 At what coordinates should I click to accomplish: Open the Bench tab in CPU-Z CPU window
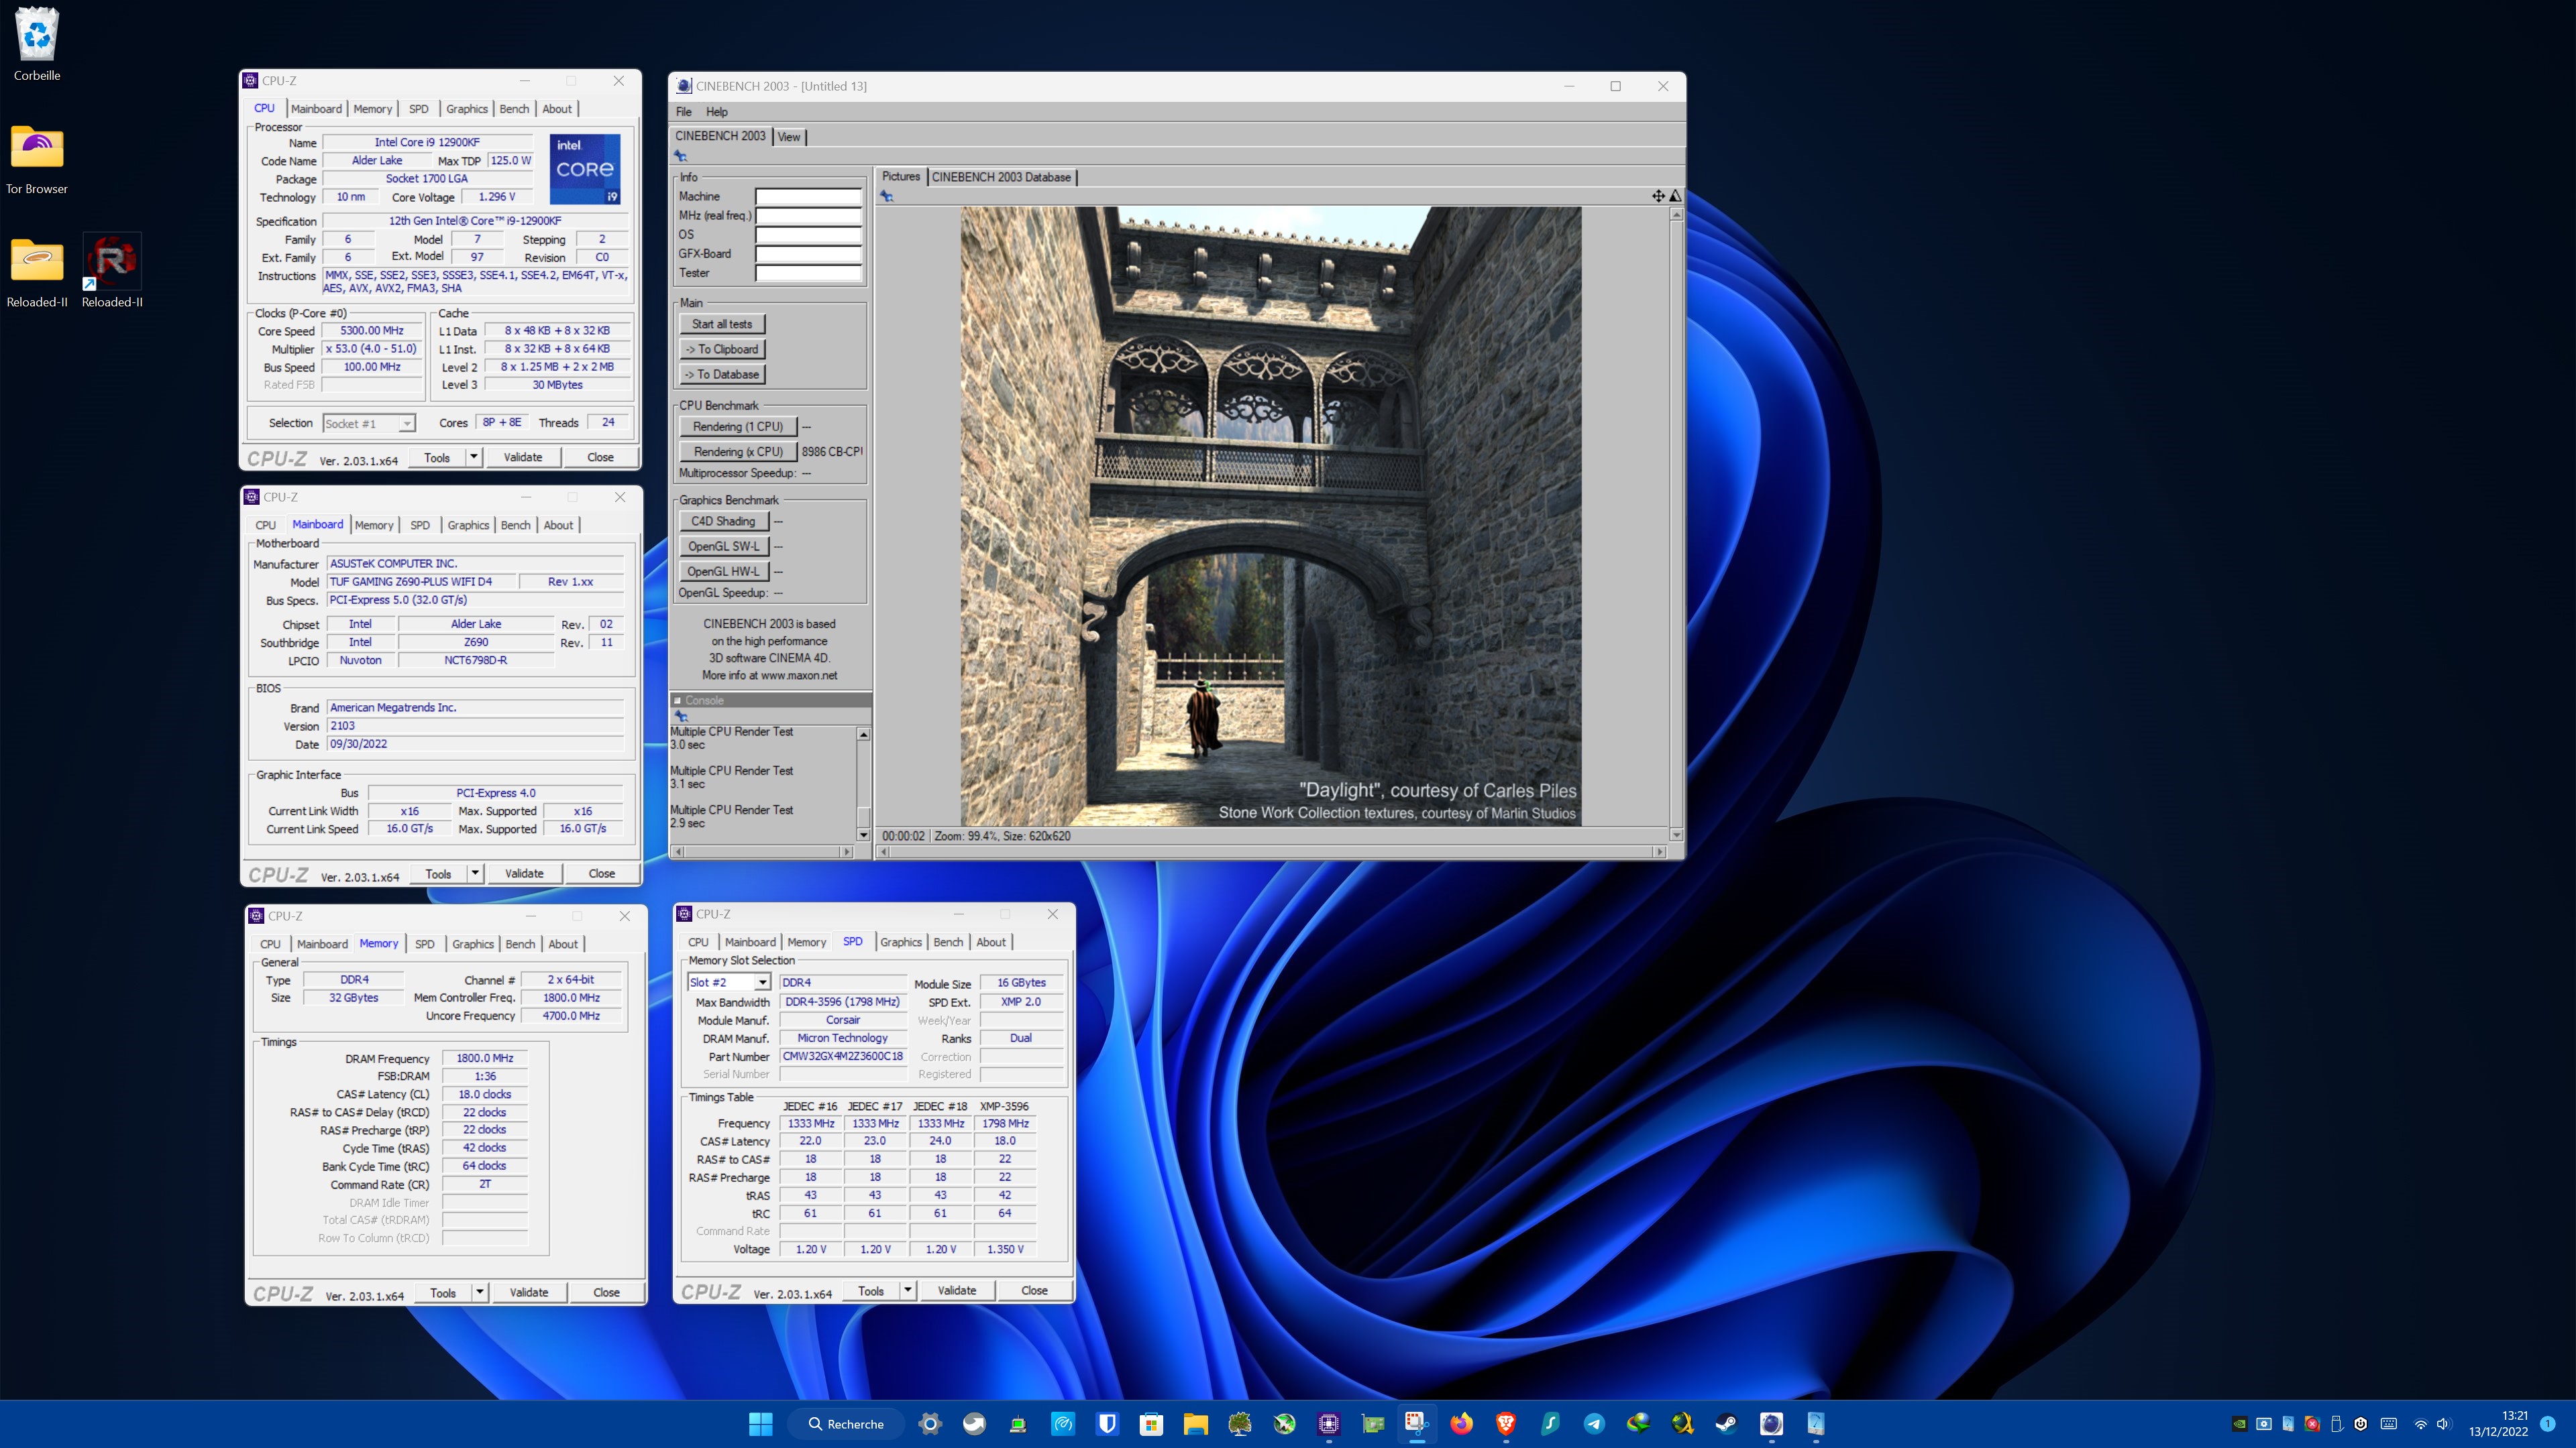(514, 109)
